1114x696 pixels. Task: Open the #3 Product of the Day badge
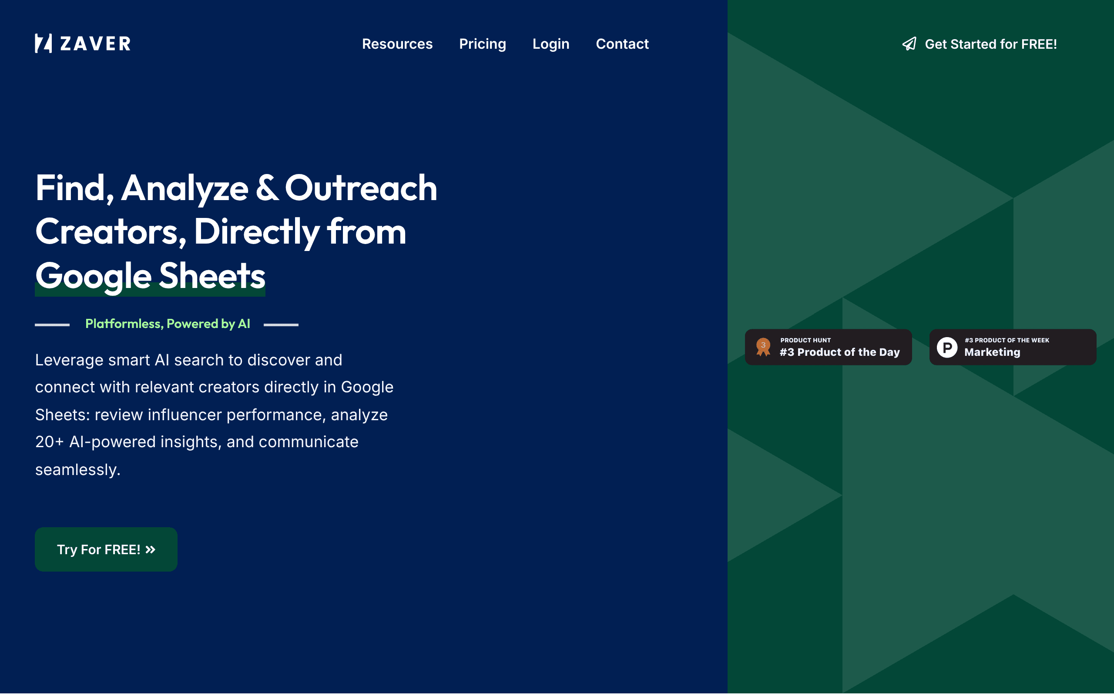coord(828,347)
